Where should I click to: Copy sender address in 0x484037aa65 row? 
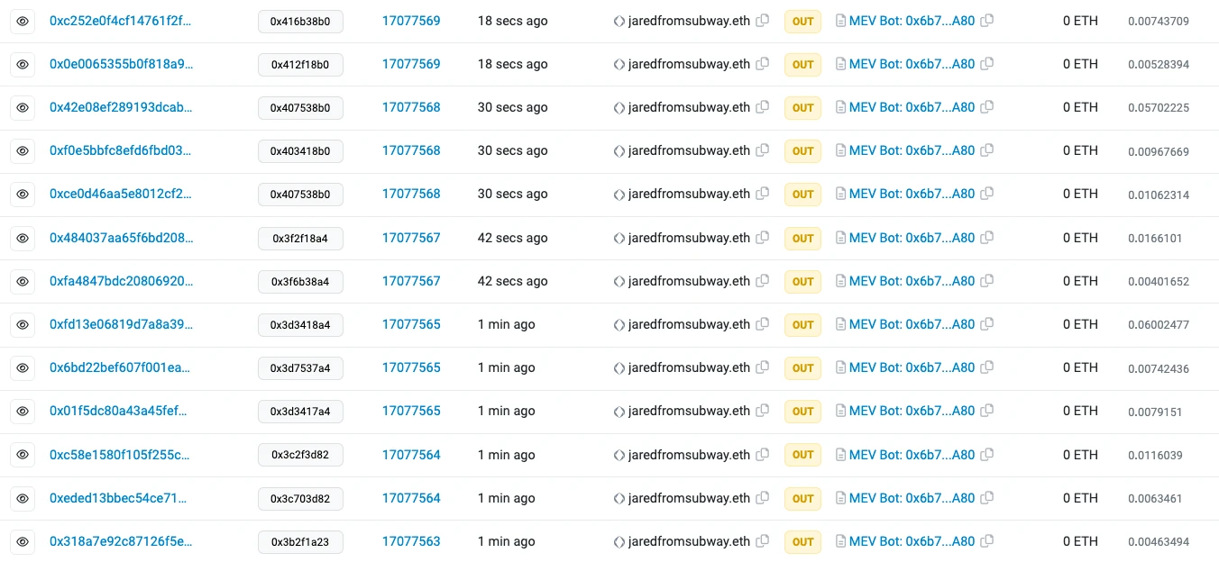pos(763,238)
